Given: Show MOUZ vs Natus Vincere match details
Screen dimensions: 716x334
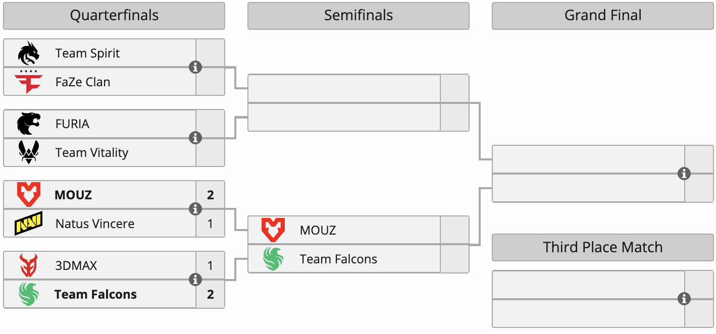Looking at the screenshot, I should 195,209.
